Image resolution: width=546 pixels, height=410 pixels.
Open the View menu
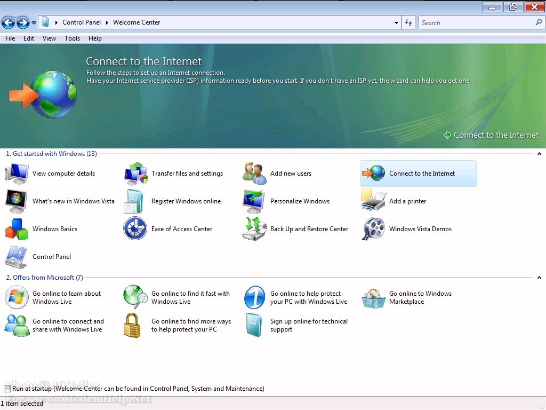49,38
